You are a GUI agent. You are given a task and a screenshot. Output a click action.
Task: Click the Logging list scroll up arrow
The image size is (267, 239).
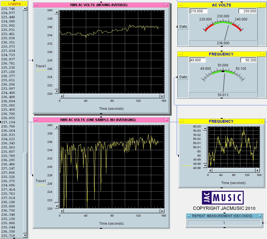[25, 9]
